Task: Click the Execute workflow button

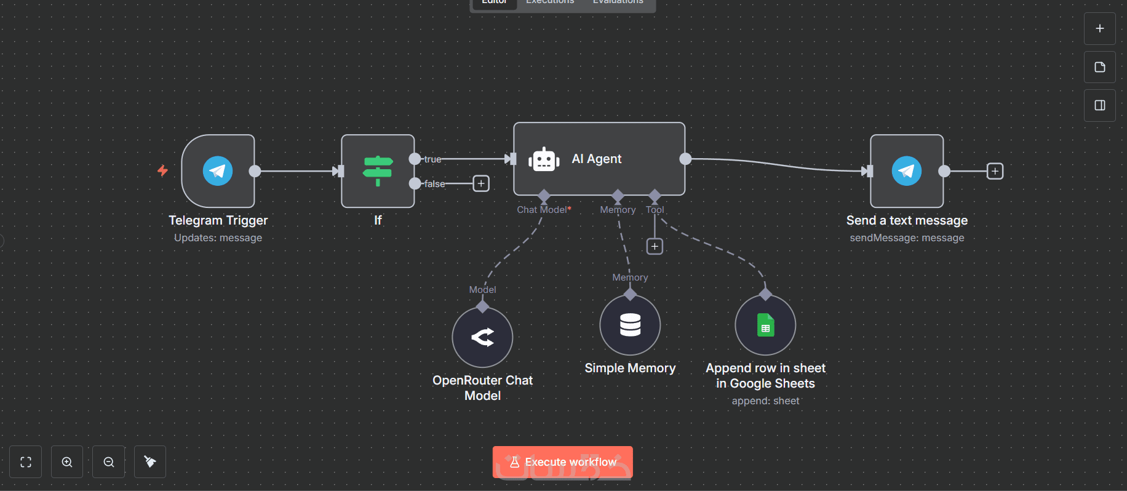Action: 562,462
